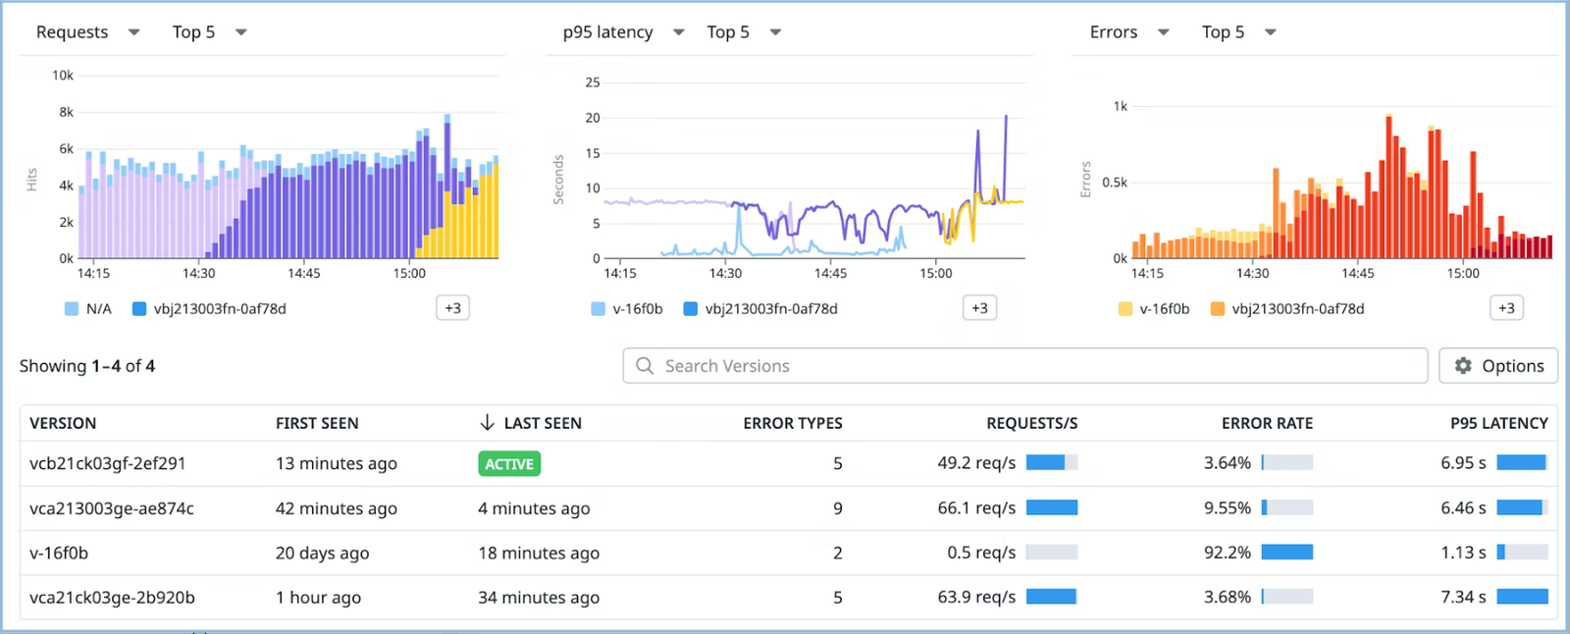Sort table by P95 LATENCY column header
Screen dimensions: 1570x634
click(x=1499, y=424)
